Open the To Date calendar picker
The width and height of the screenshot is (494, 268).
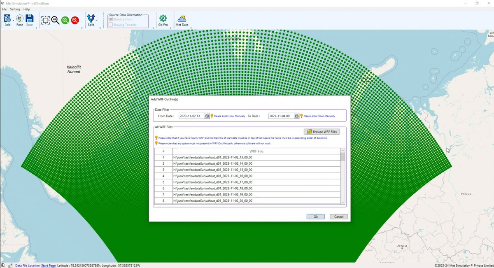(296, 116)
